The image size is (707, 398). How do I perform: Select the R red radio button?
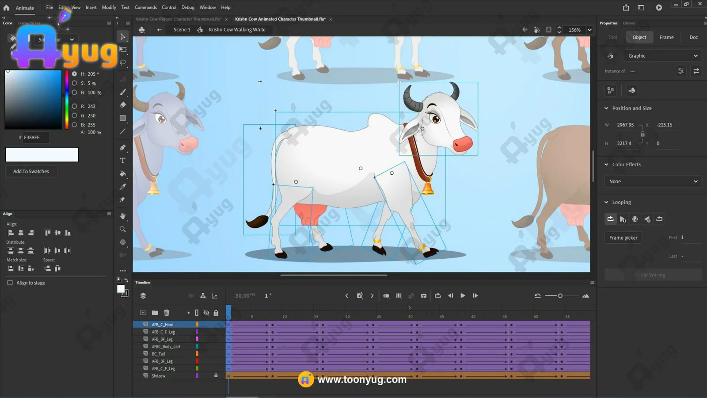tap(74, 106)
